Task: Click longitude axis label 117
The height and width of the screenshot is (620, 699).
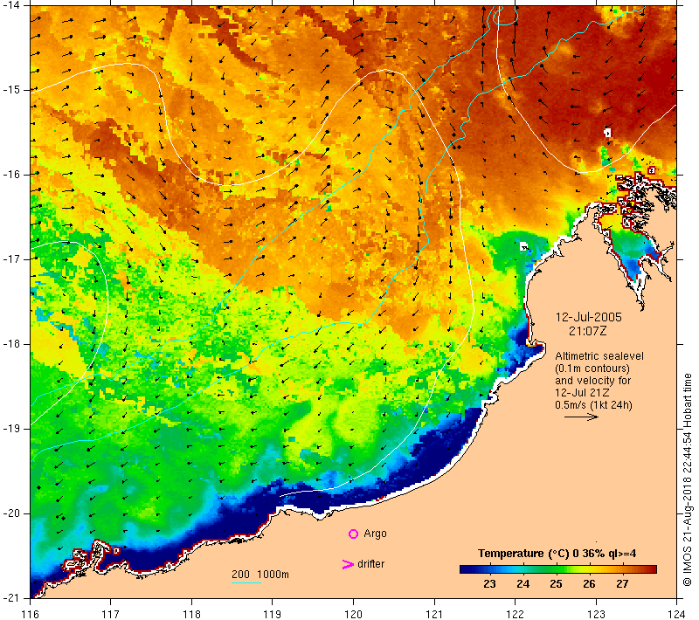Action: pyautogui.click(x=111, y=614)
